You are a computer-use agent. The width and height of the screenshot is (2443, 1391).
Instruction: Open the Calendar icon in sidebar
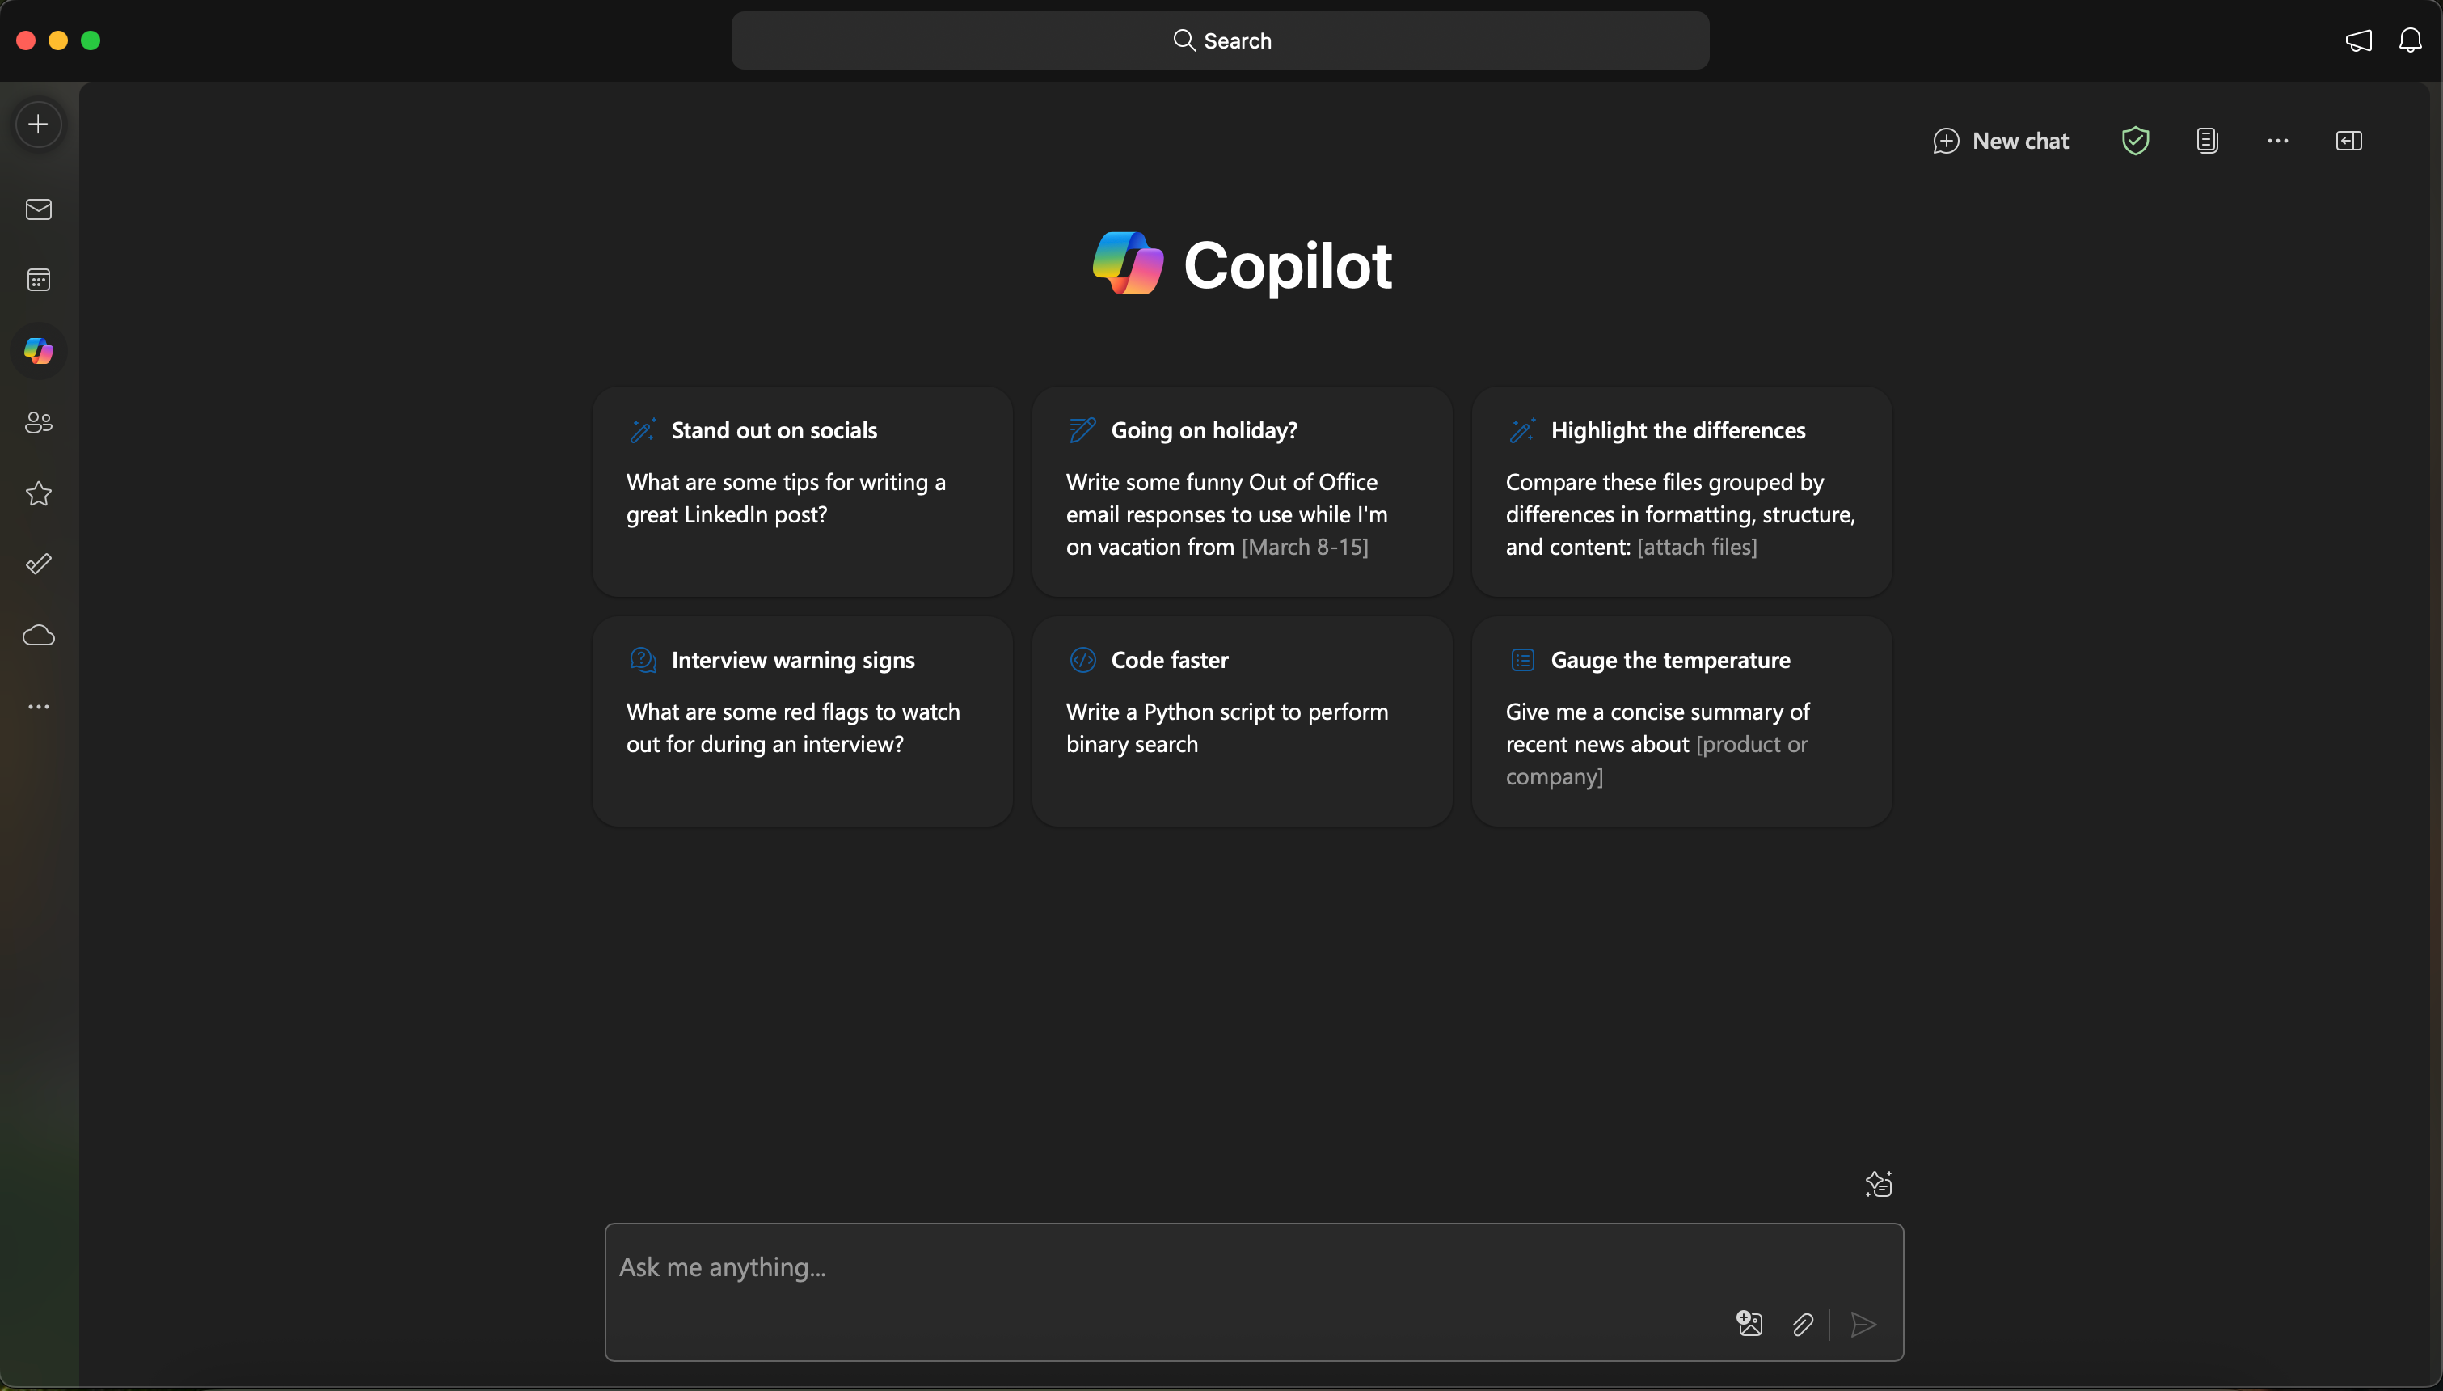coord(38,280)
